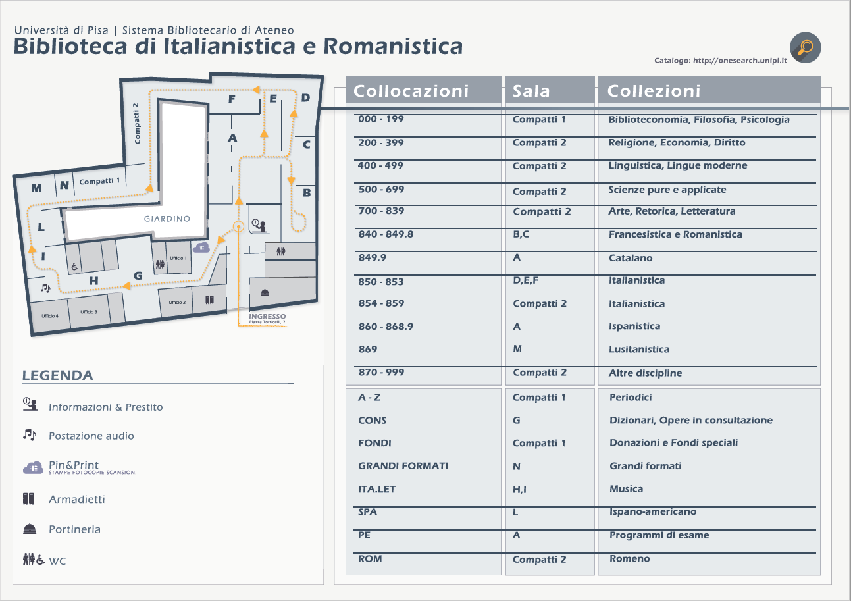The width and height of the screenshot is (851, 601).
Task: Click the Armadietti lockers icon in legend
Action: [x=28, y=498]
